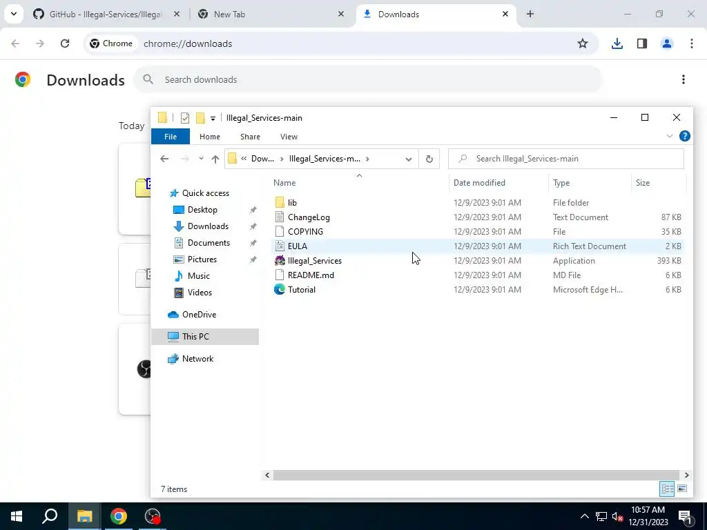Toggle Chrome side panel
Viewport: 707px width, 530px height.
coord(642,43)
